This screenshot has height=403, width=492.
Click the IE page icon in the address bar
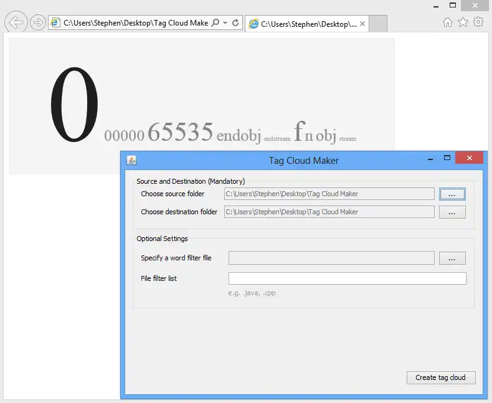coord(55,22)
